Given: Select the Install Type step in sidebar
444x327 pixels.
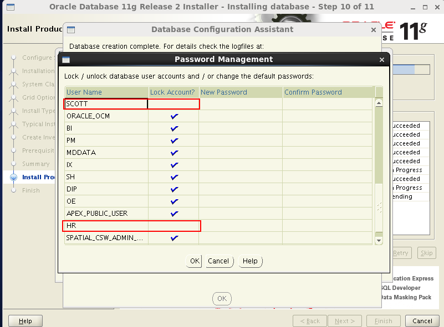Looking at the screenshot, I should click(x=38, y=111).
